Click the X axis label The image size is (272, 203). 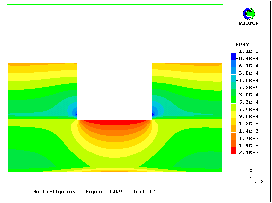262,182
